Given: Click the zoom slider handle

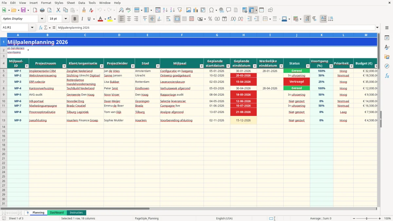Looking at the screenshot, I should click(366, 218).
